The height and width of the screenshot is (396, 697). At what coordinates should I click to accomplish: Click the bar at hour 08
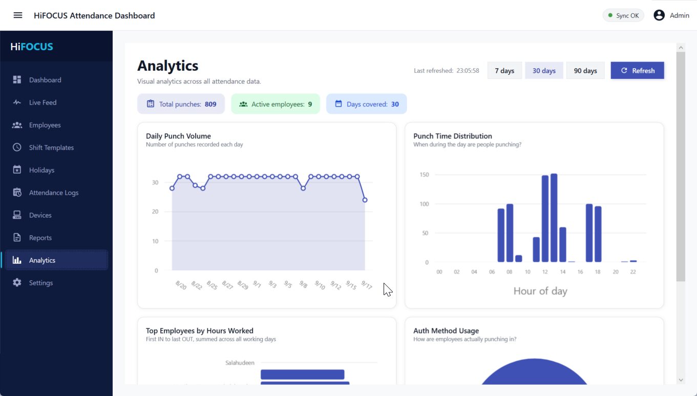[x=510, y=233]
